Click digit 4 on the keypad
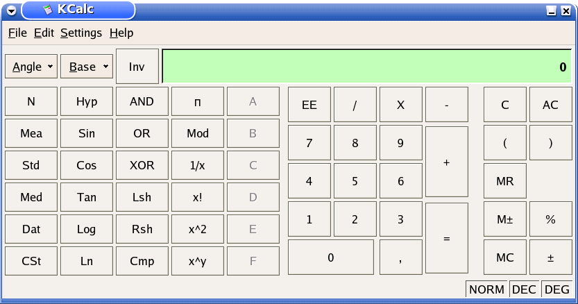Screen dimensions: 578x304 coord(309,180)
